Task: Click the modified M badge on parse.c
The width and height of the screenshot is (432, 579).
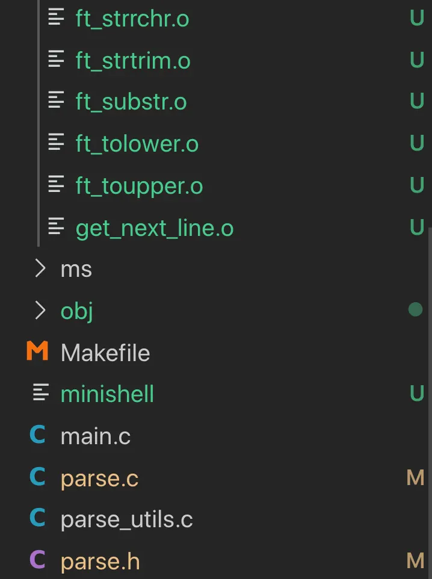Action: tap(415, 478)
